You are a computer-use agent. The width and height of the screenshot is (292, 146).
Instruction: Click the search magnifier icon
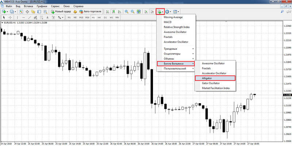(x=282, y=12)
